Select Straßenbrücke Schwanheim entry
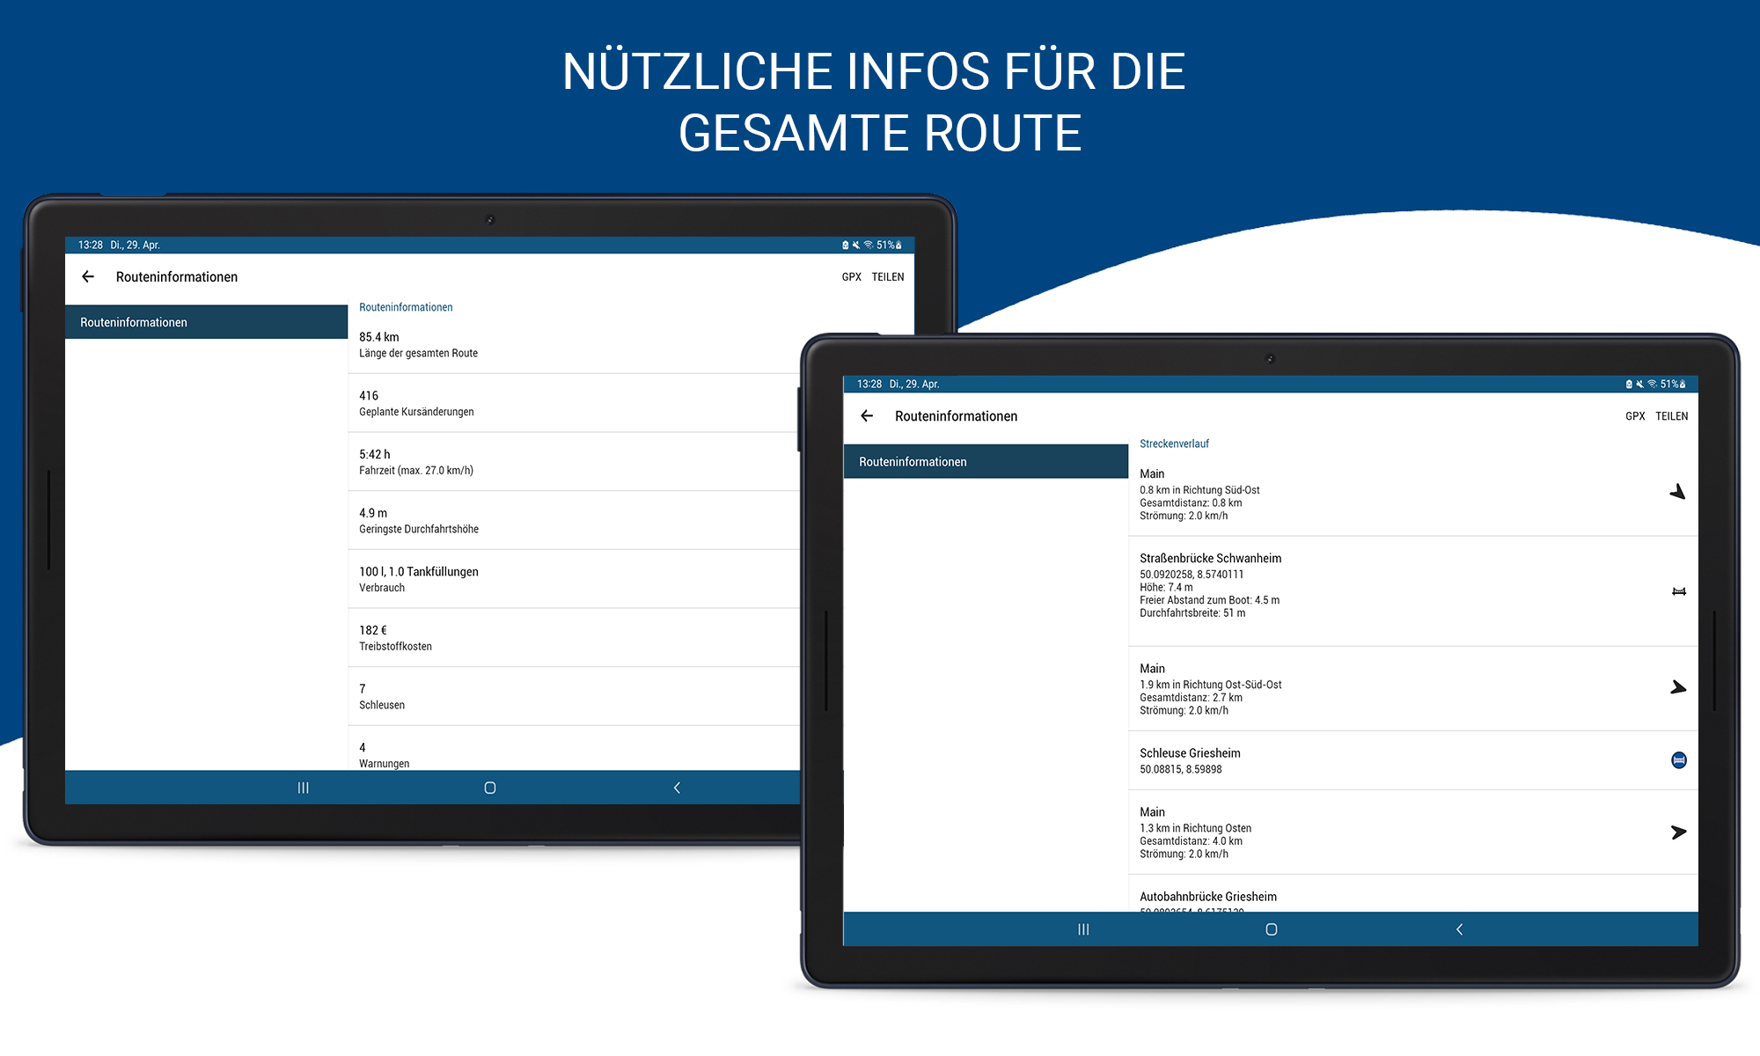Screen dimensions: 1760x1056 click(1413, 591)
